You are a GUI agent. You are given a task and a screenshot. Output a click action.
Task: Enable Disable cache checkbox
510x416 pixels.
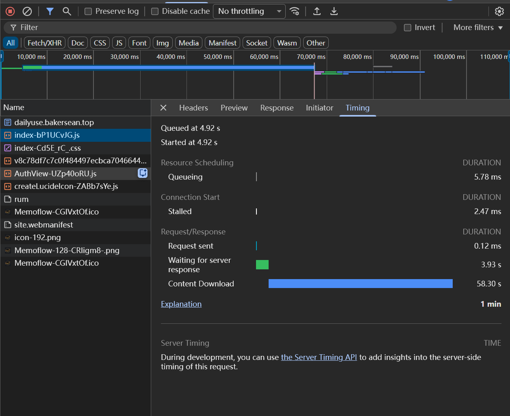click(x=155, y=11)
